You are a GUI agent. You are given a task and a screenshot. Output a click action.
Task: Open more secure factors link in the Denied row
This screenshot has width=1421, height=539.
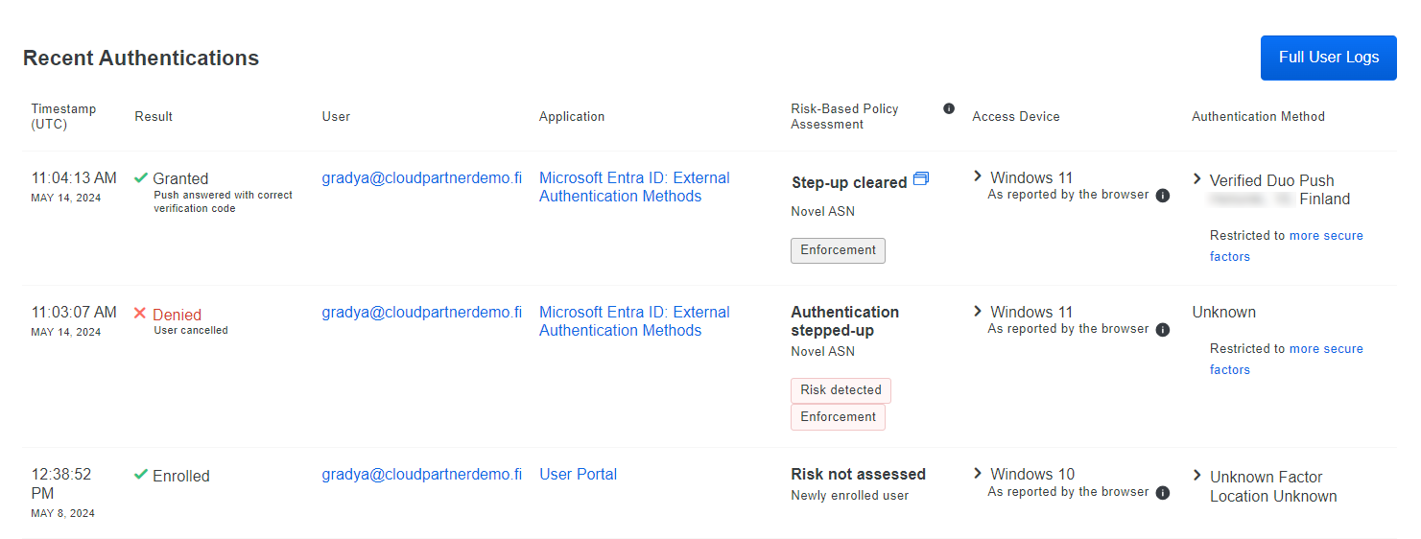1325,349
